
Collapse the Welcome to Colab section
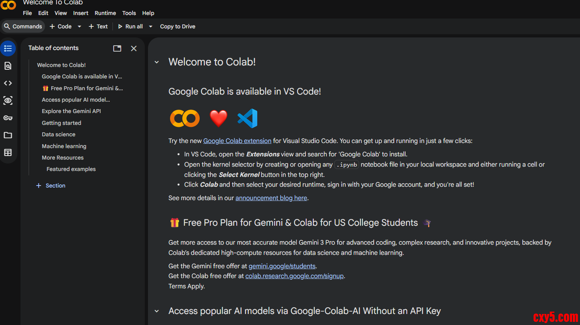click(x=157, y=62)
